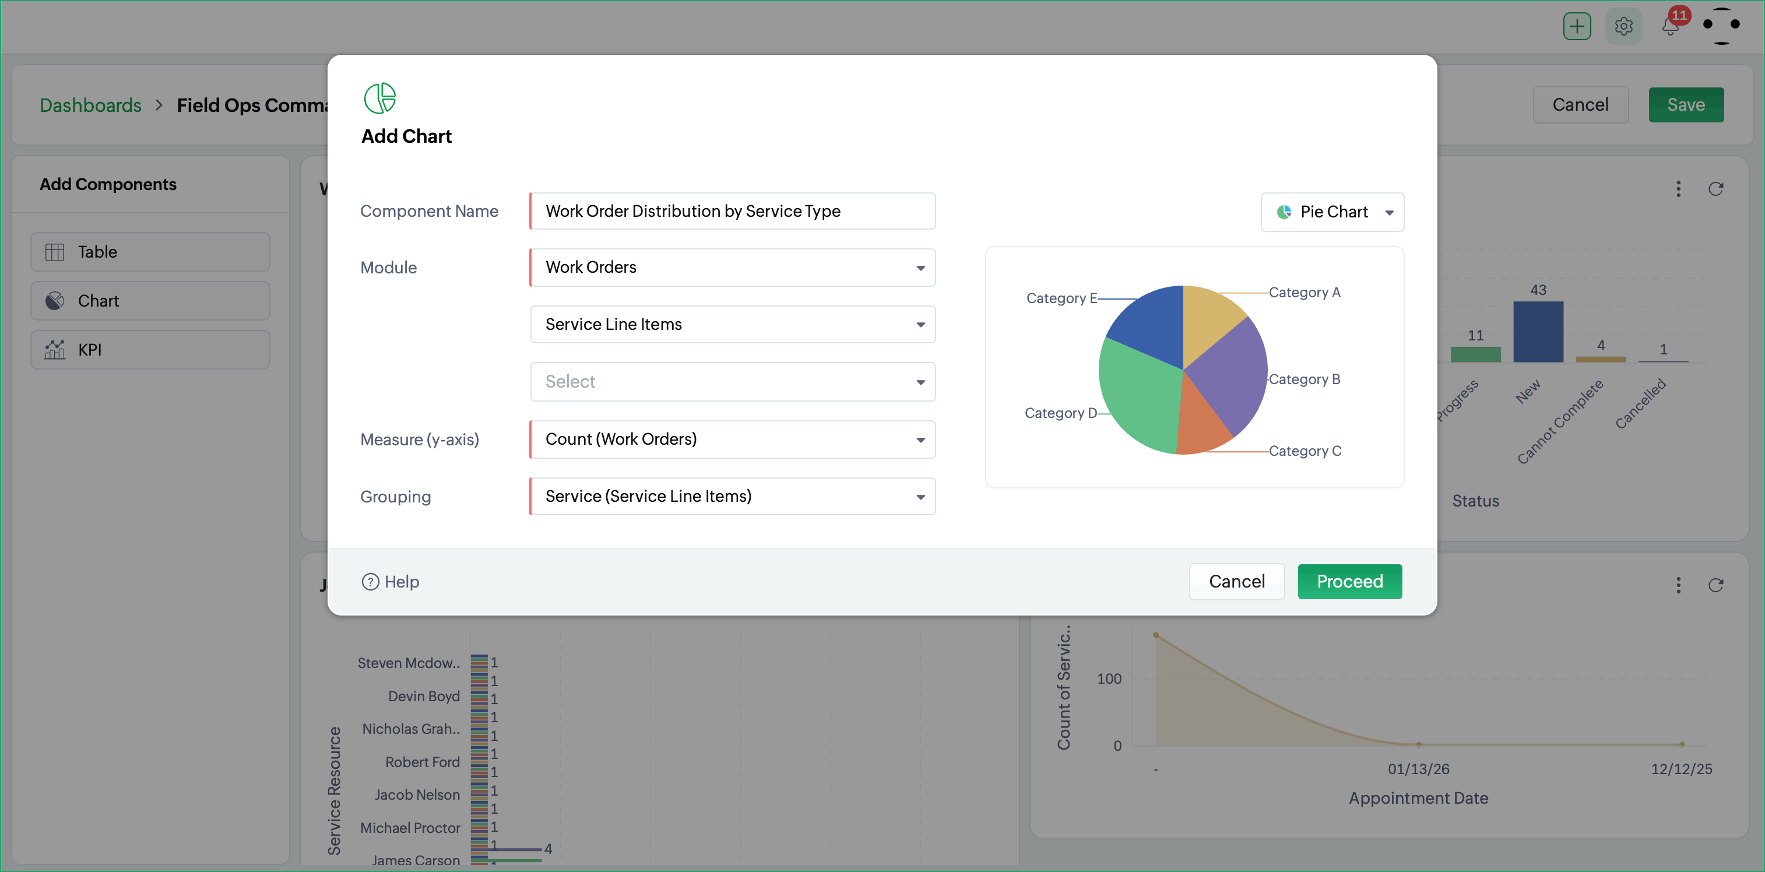Click the Help question mark icon
This screenshot has height=872, width=1765.
(370, 582)
